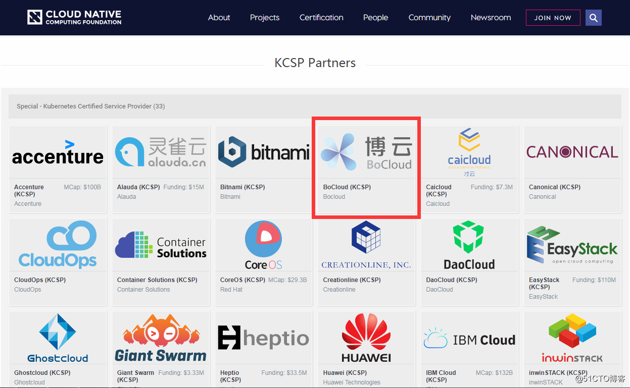This screenshot has height=388, width=630.
Task: Open the Projects menu
Action: pos(264,17)
